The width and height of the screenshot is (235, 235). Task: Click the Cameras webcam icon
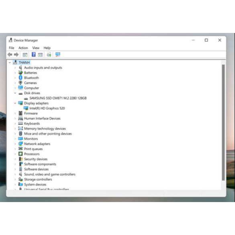click(x=20, y=83)
